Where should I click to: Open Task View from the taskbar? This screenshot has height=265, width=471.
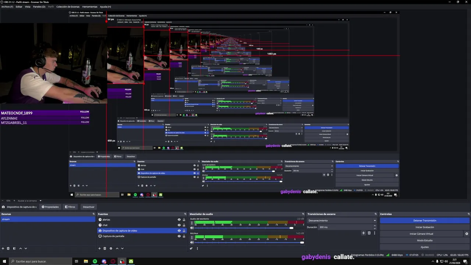[x=77, y=261]
